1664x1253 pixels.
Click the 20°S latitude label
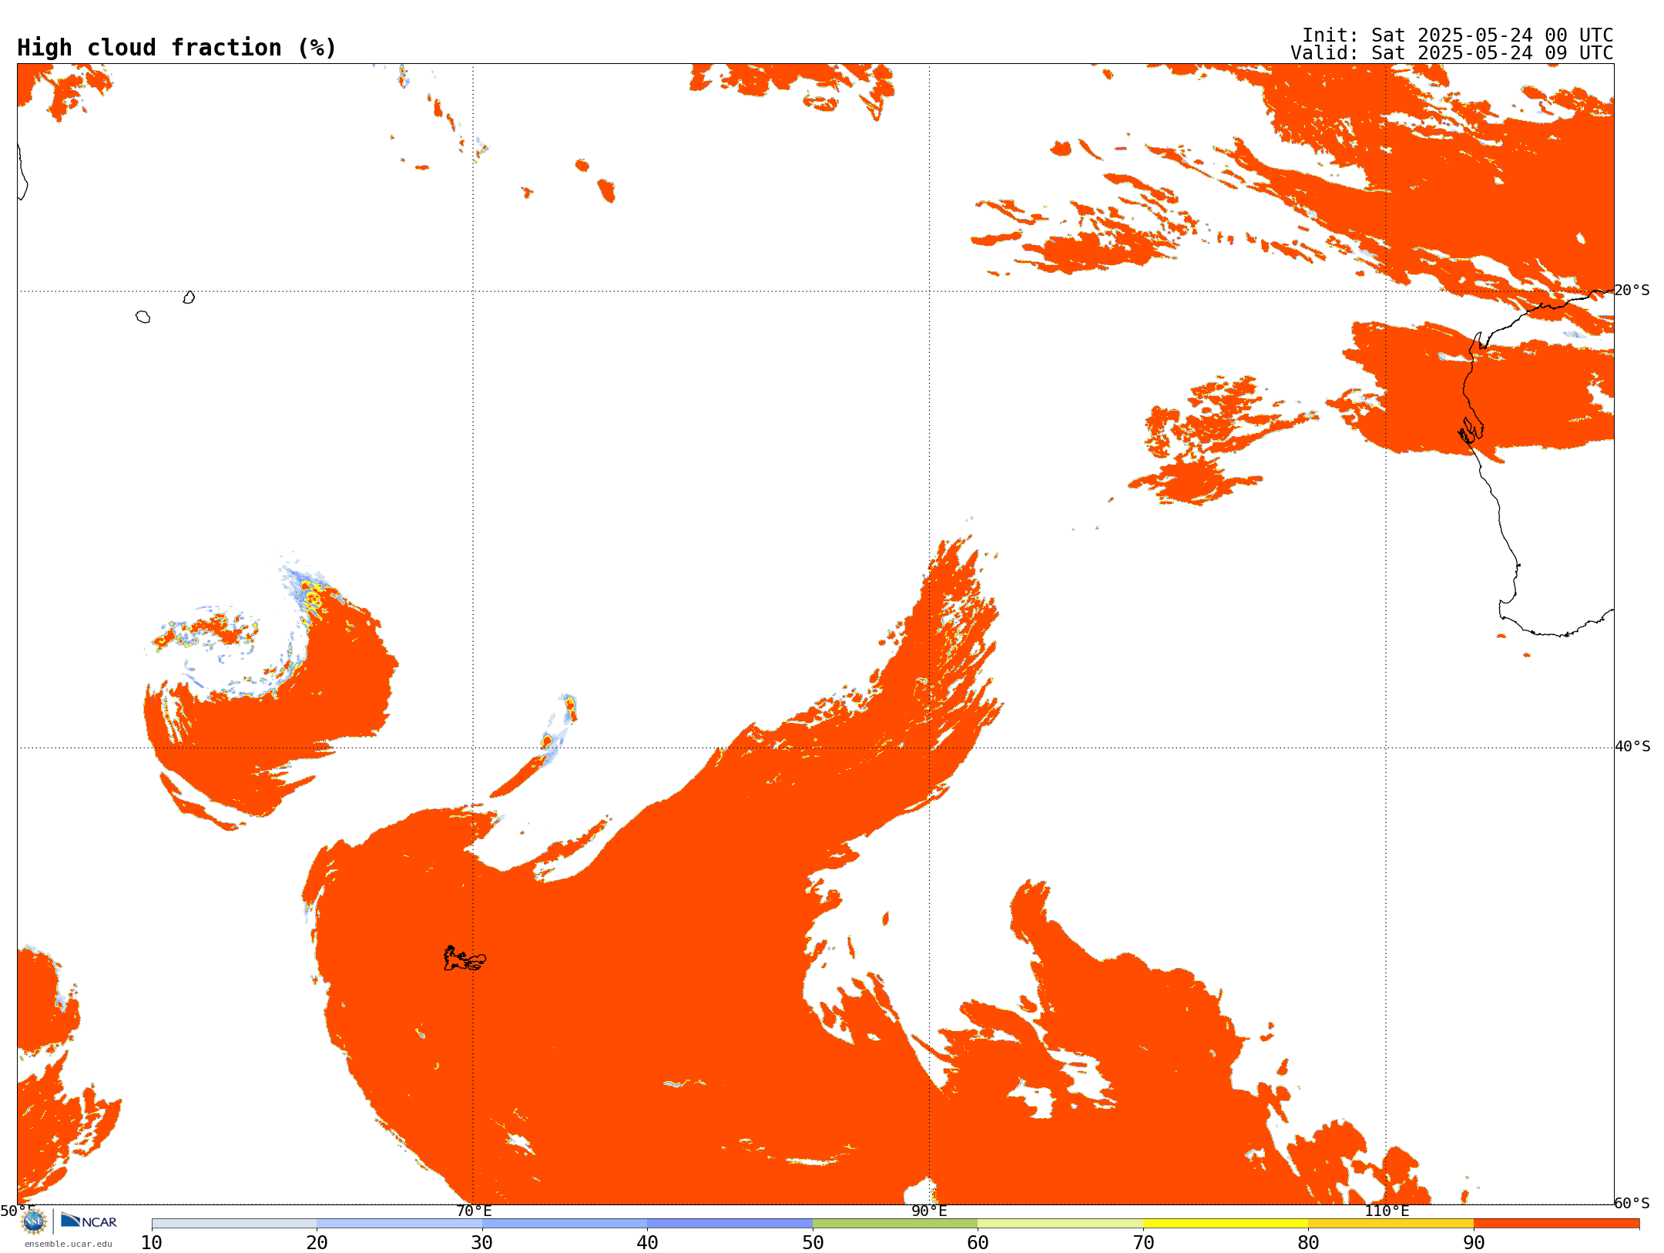1632,291
